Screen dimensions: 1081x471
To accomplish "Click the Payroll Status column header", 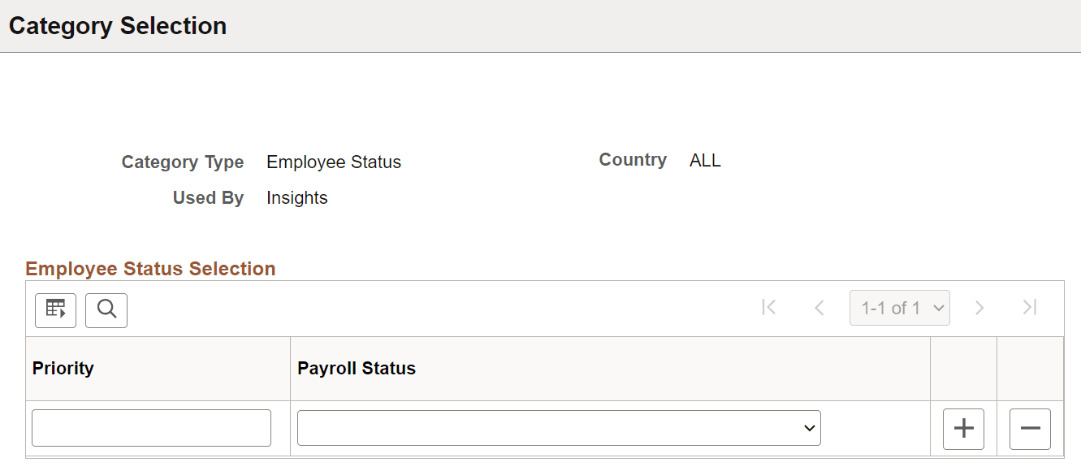I will [x=357, y=368].
